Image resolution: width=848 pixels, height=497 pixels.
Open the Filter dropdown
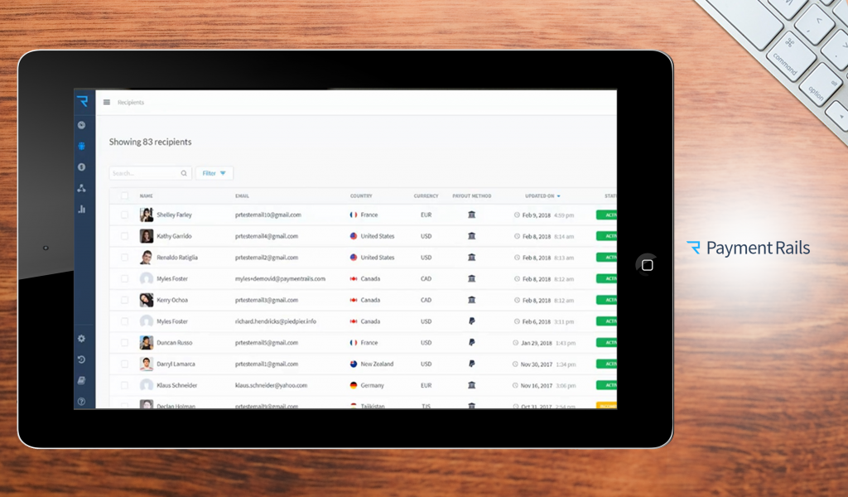pos(214,173)
